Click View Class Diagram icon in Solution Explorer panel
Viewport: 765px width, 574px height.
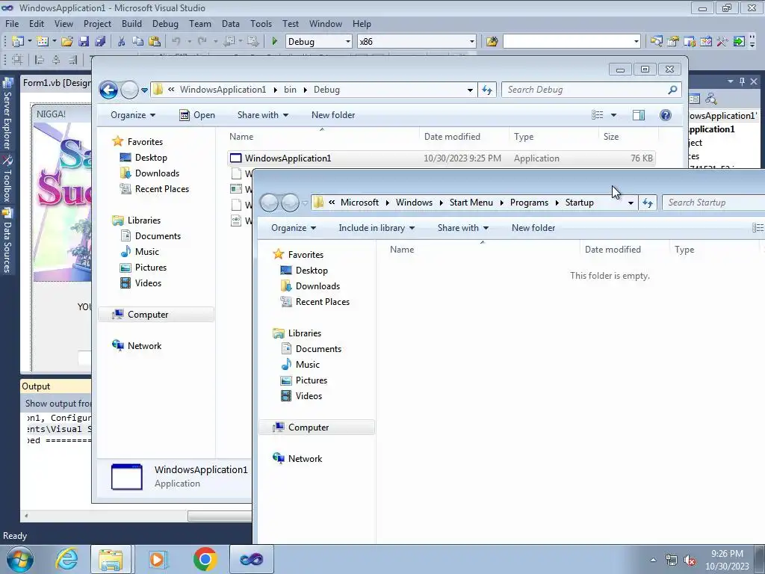tap(711, 99)
